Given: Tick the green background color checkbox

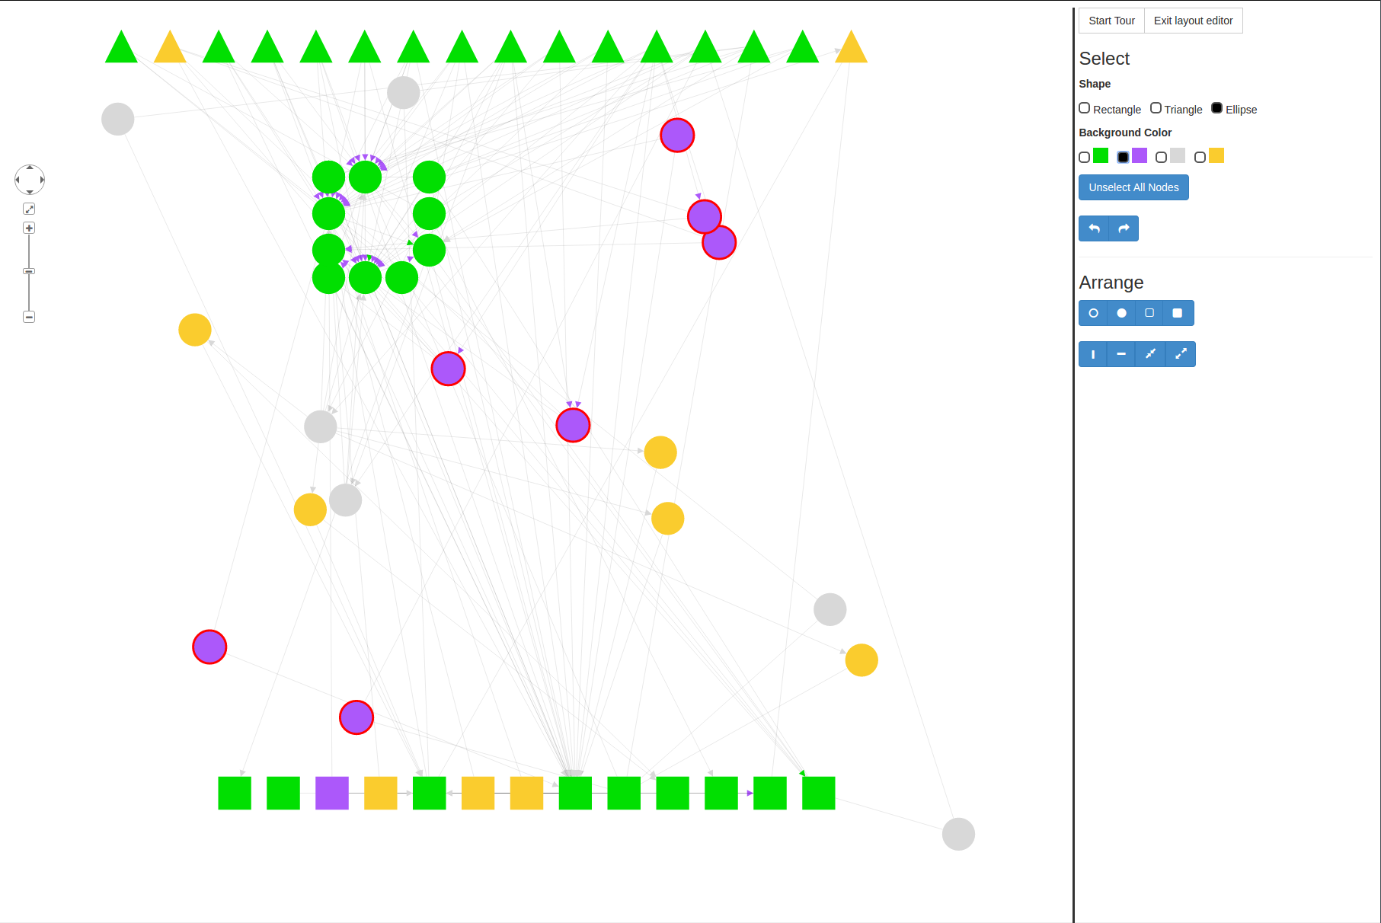Looking at the screenshot, I should (x=1085, y=157).
